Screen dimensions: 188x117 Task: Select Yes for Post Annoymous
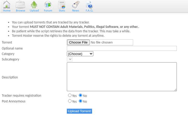coord(70,101)
